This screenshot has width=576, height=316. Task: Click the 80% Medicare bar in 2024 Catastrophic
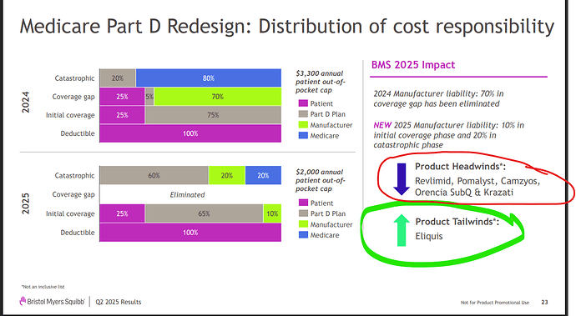point(209,78)
